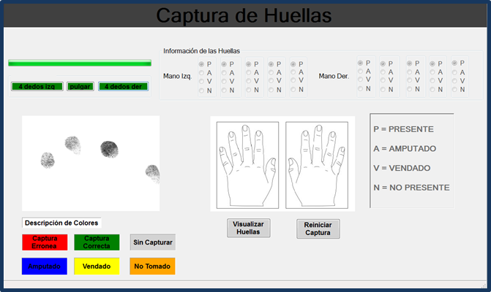Select V in fifth Mano Izq. finger group

pyautogui.click(x=293, y=80)
